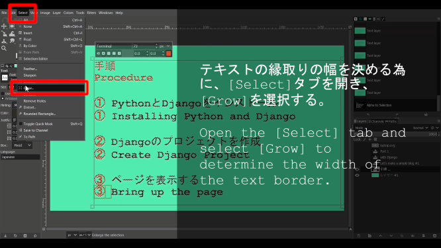This screenshot has width=441, height=248.
Task: Click zoom navigation icon at canvas corner
Action: click(x=350, y=229)
